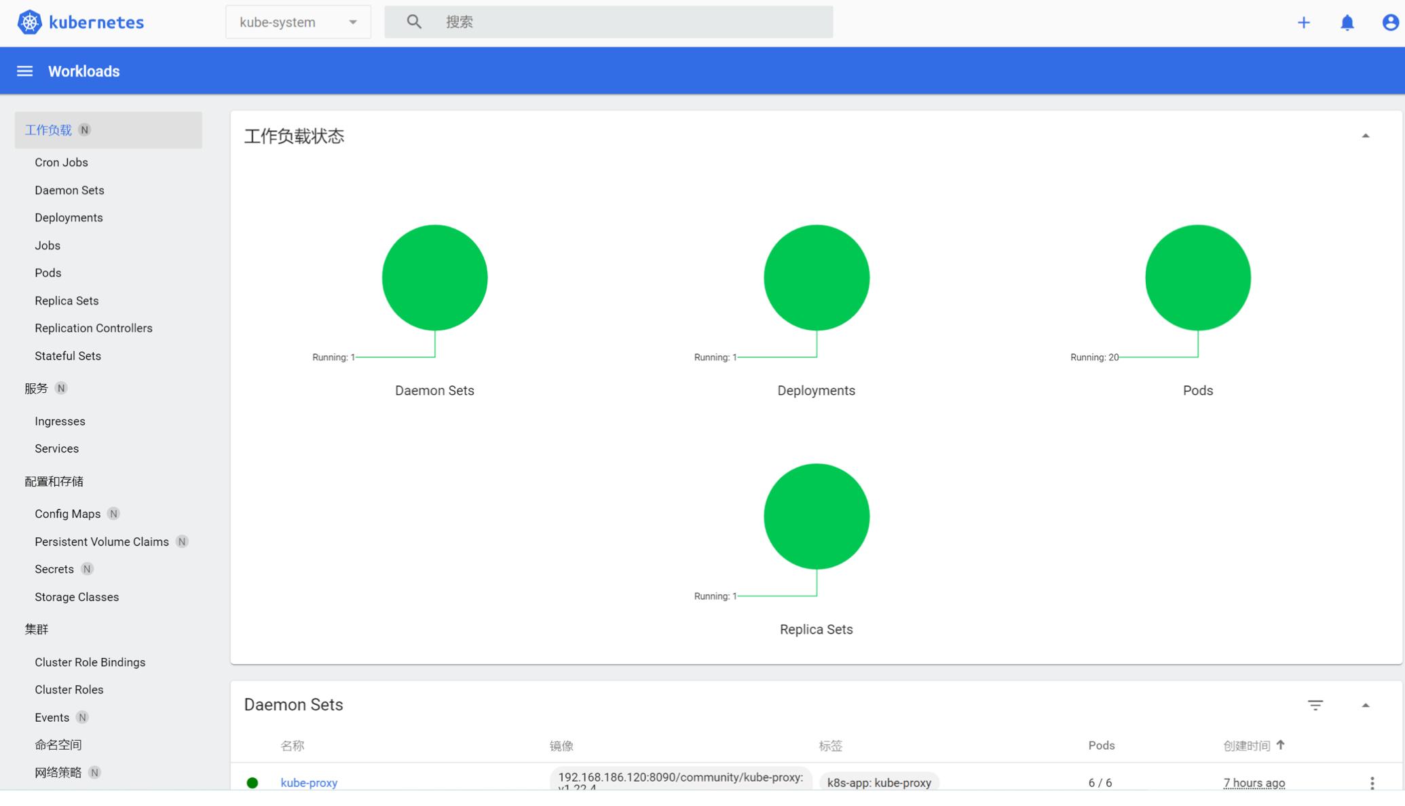Screen dimensions: 1405x806
Task: Open the user account icon
Action: [1389, 22]
